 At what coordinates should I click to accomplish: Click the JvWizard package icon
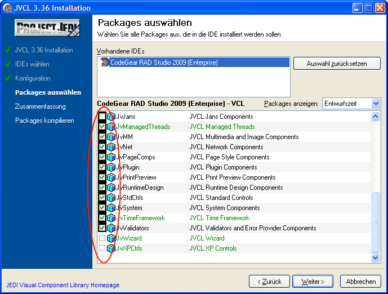[111, 238]
